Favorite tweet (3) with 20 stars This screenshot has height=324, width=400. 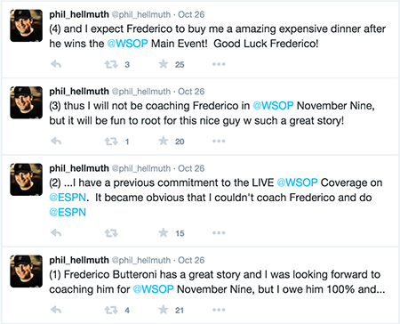[x=164, y=141]
